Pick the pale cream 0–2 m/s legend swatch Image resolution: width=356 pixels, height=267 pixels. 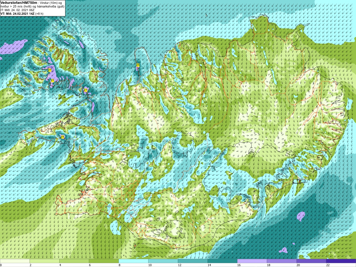[15, 261]
